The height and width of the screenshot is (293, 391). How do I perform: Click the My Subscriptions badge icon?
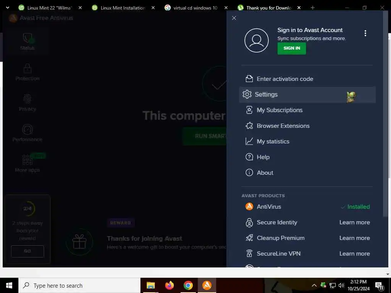(x=249, y=110)
